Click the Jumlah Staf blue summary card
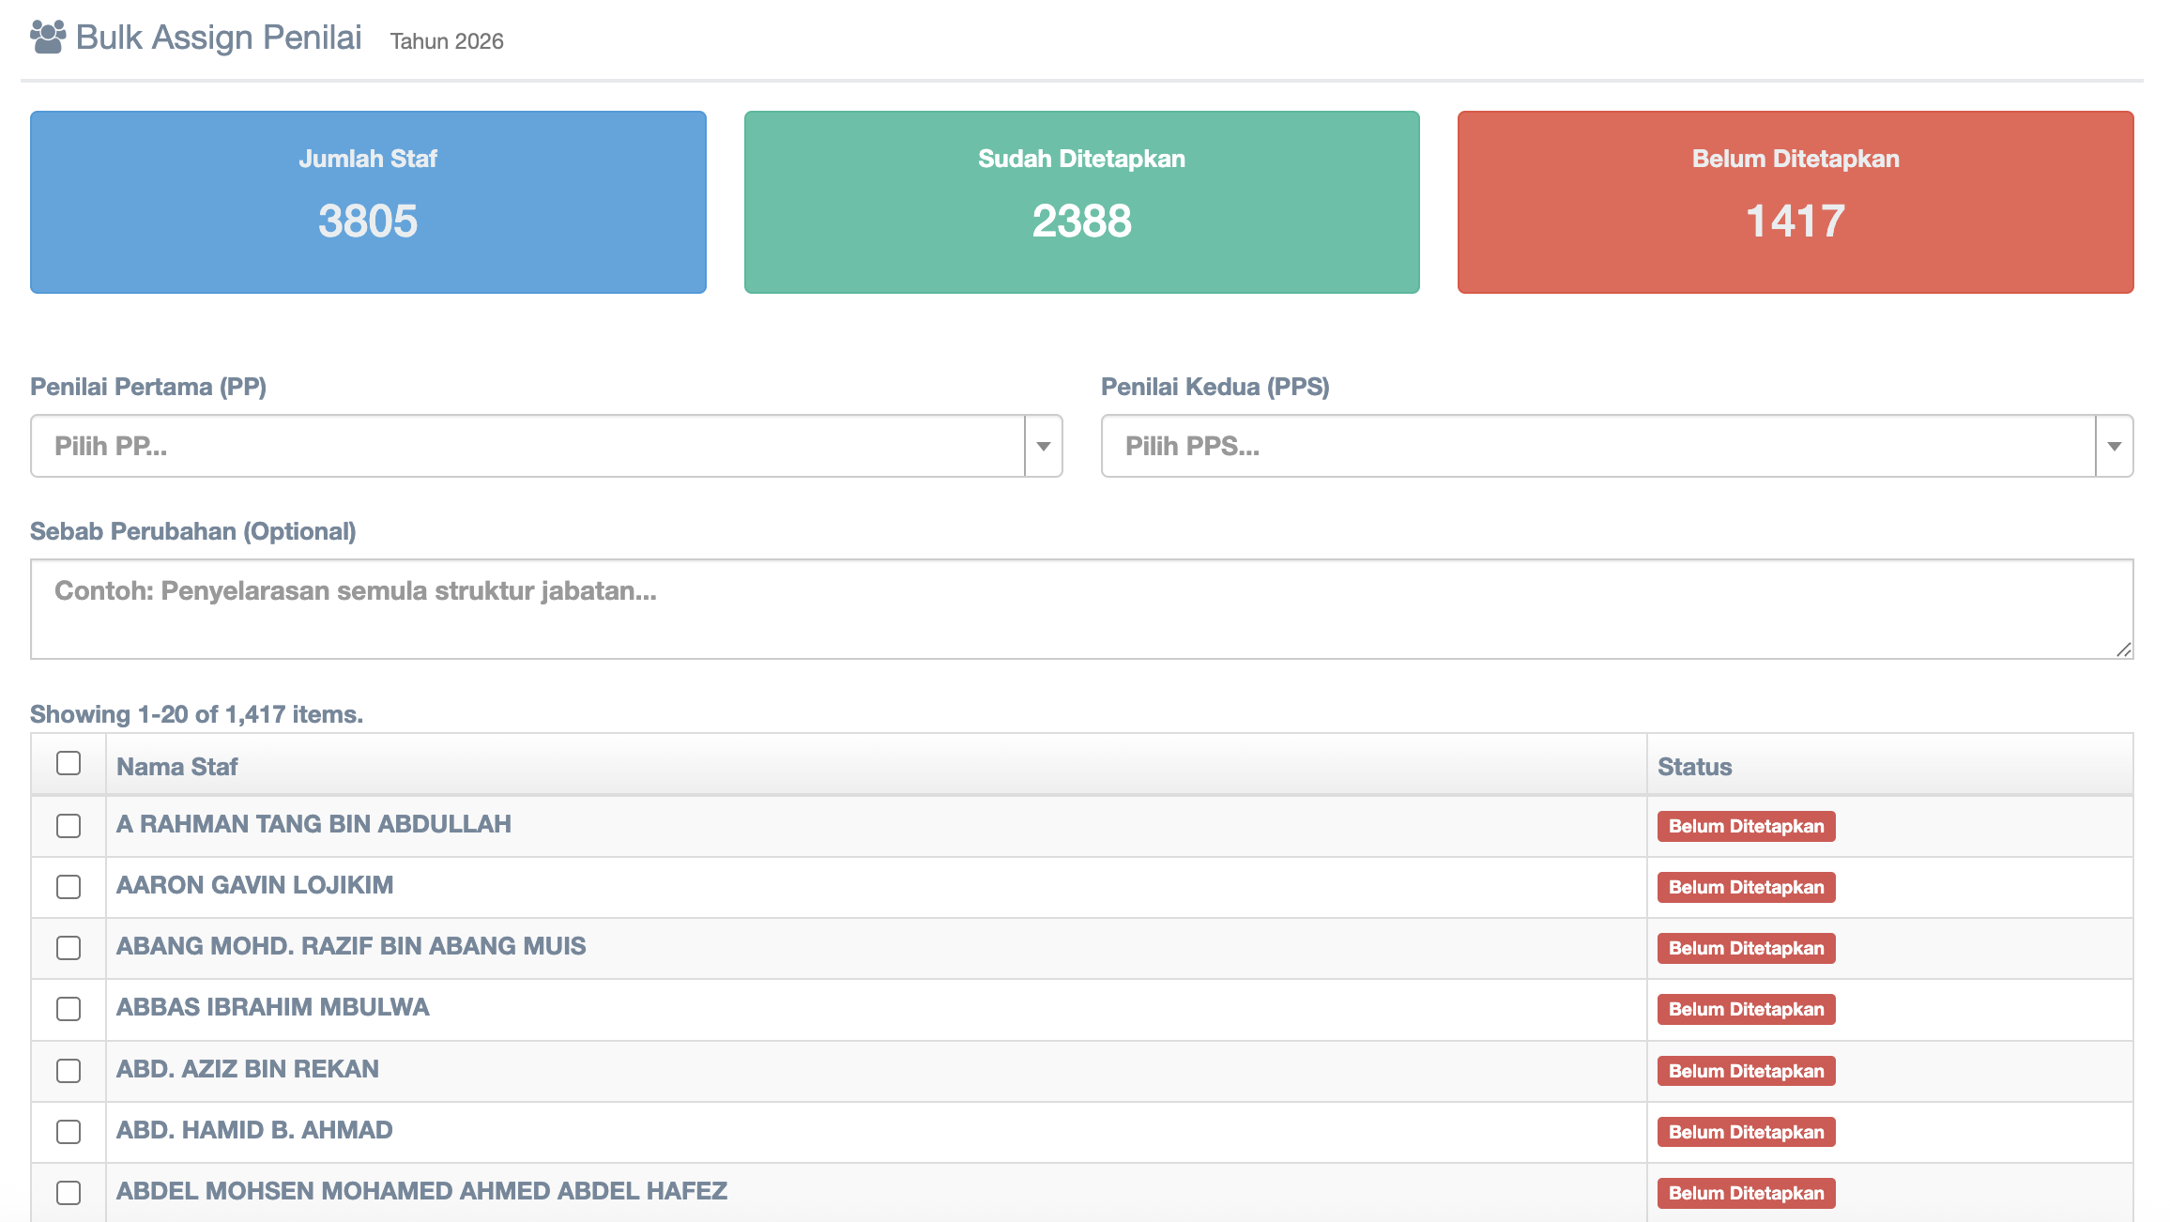This screenshot has width=2170, height=1222. (368, 202)
